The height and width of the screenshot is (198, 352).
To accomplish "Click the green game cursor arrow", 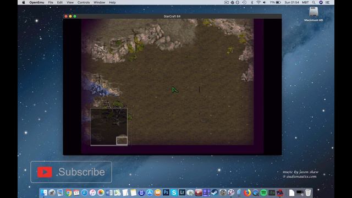I will coord(175,90).
